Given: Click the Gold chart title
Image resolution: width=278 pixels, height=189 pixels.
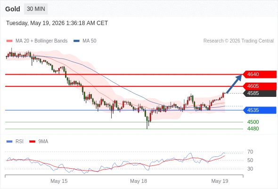Looking at the screenshot, I should coord(13,9).
